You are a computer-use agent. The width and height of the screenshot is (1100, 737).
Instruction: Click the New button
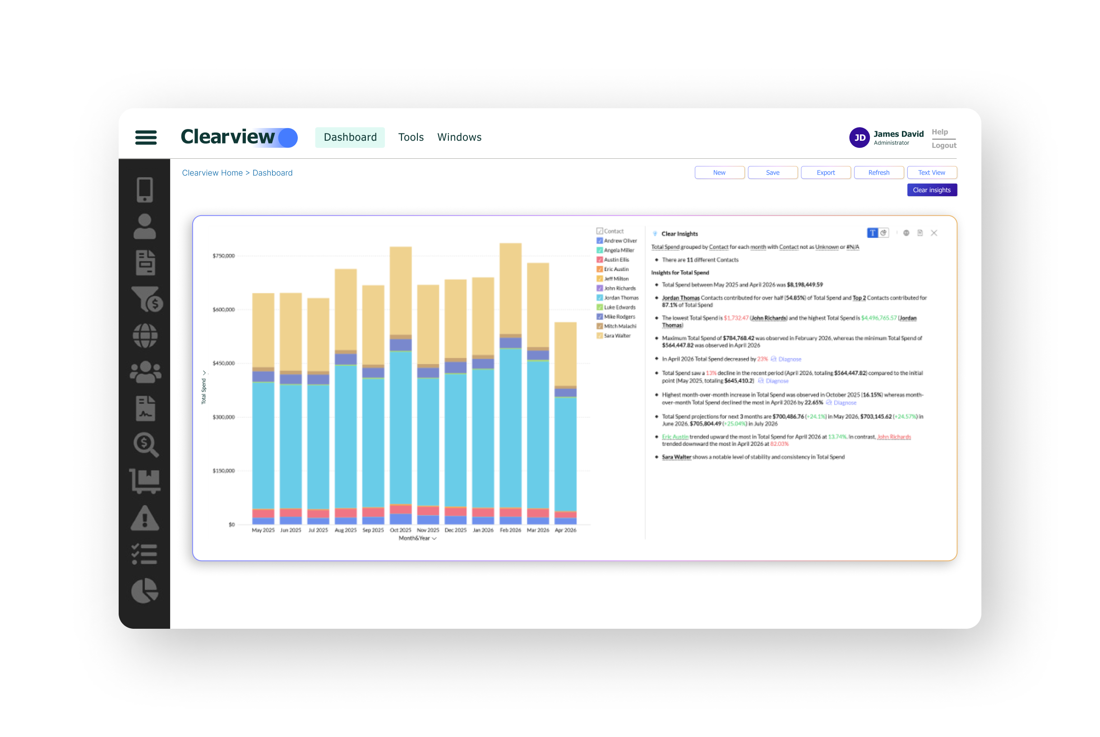(x=719, y=172)
